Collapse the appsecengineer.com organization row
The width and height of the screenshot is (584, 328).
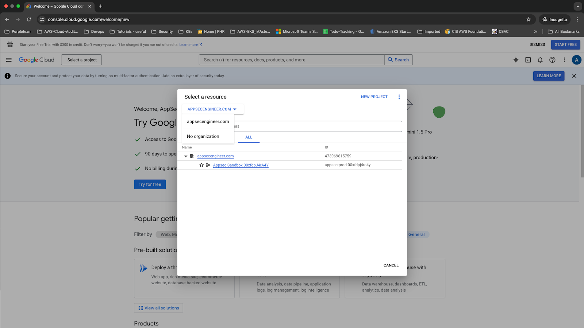click(186, 156)
